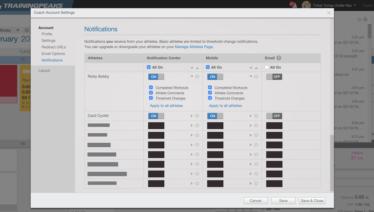Click Cecil Cyclist's Mobile gear icon
The height and width of the screenshot is (212, 374).
click(256, 116)
